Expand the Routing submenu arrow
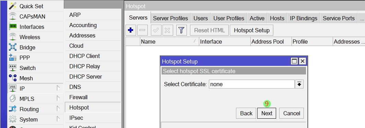 click(x=58, y=109)
